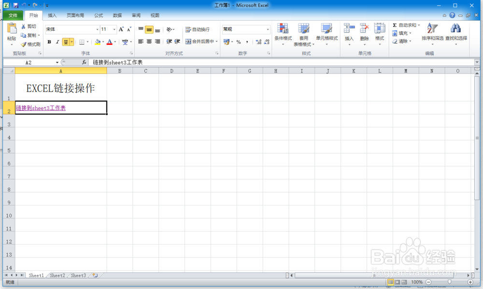The height and width of the screenshot is (289, 483).
Task: Toggle Underline formatting
Action: pos(66,42)
